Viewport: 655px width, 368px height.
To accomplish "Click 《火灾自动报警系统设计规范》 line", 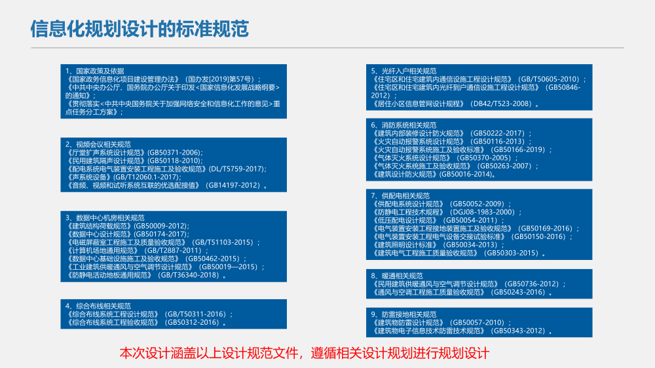I will click(x=452, y=141).
